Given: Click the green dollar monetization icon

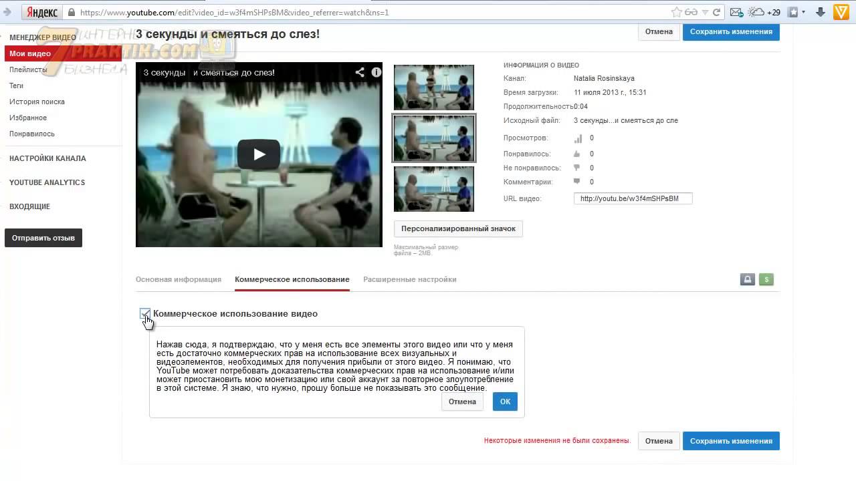Looking at the screenshot, I should click(x=766, y=279).
